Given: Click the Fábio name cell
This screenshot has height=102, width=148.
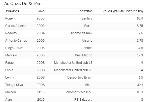Looking at the screenshot, I should [x=9, y=70].
